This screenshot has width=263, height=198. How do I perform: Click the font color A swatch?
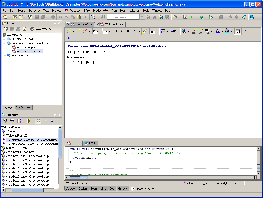[x=218, y=31]
